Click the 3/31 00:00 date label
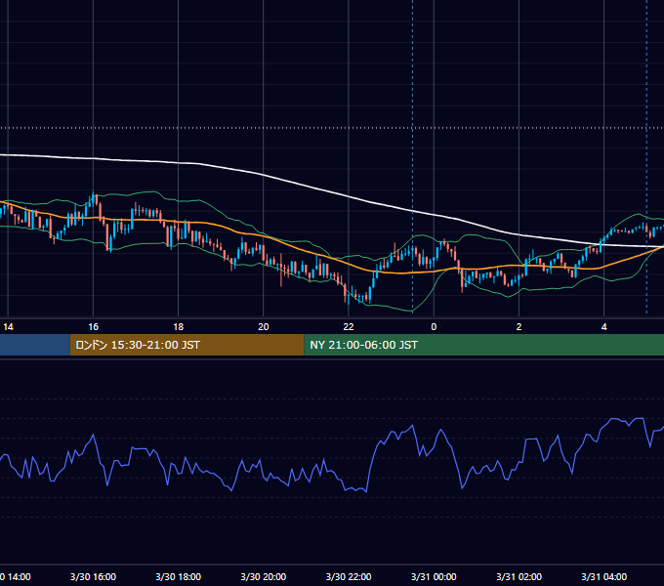The height and width of the screenshot is (586, 664). click(434, 576)
